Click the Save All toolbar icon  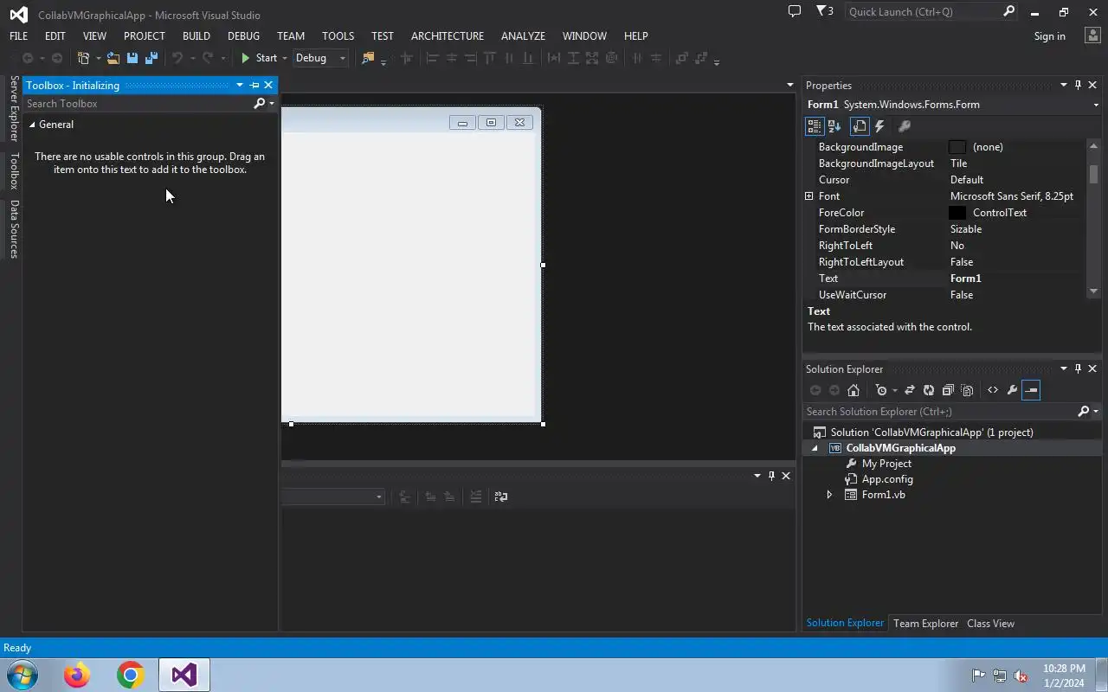[151, 58]
